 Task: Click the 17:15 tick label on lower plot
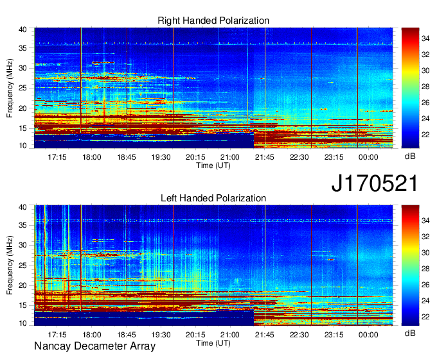(57, 335)
